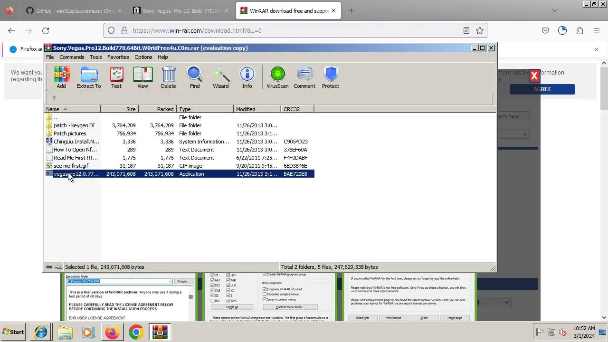Viewport: 608px width, 342px height.
Task: Select the vegaspro12.0.77 application row
Action: (179, 174)
